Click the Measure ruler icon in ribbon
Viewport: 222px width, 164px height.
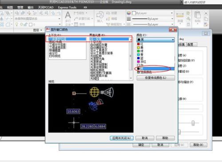pos(180,15)
